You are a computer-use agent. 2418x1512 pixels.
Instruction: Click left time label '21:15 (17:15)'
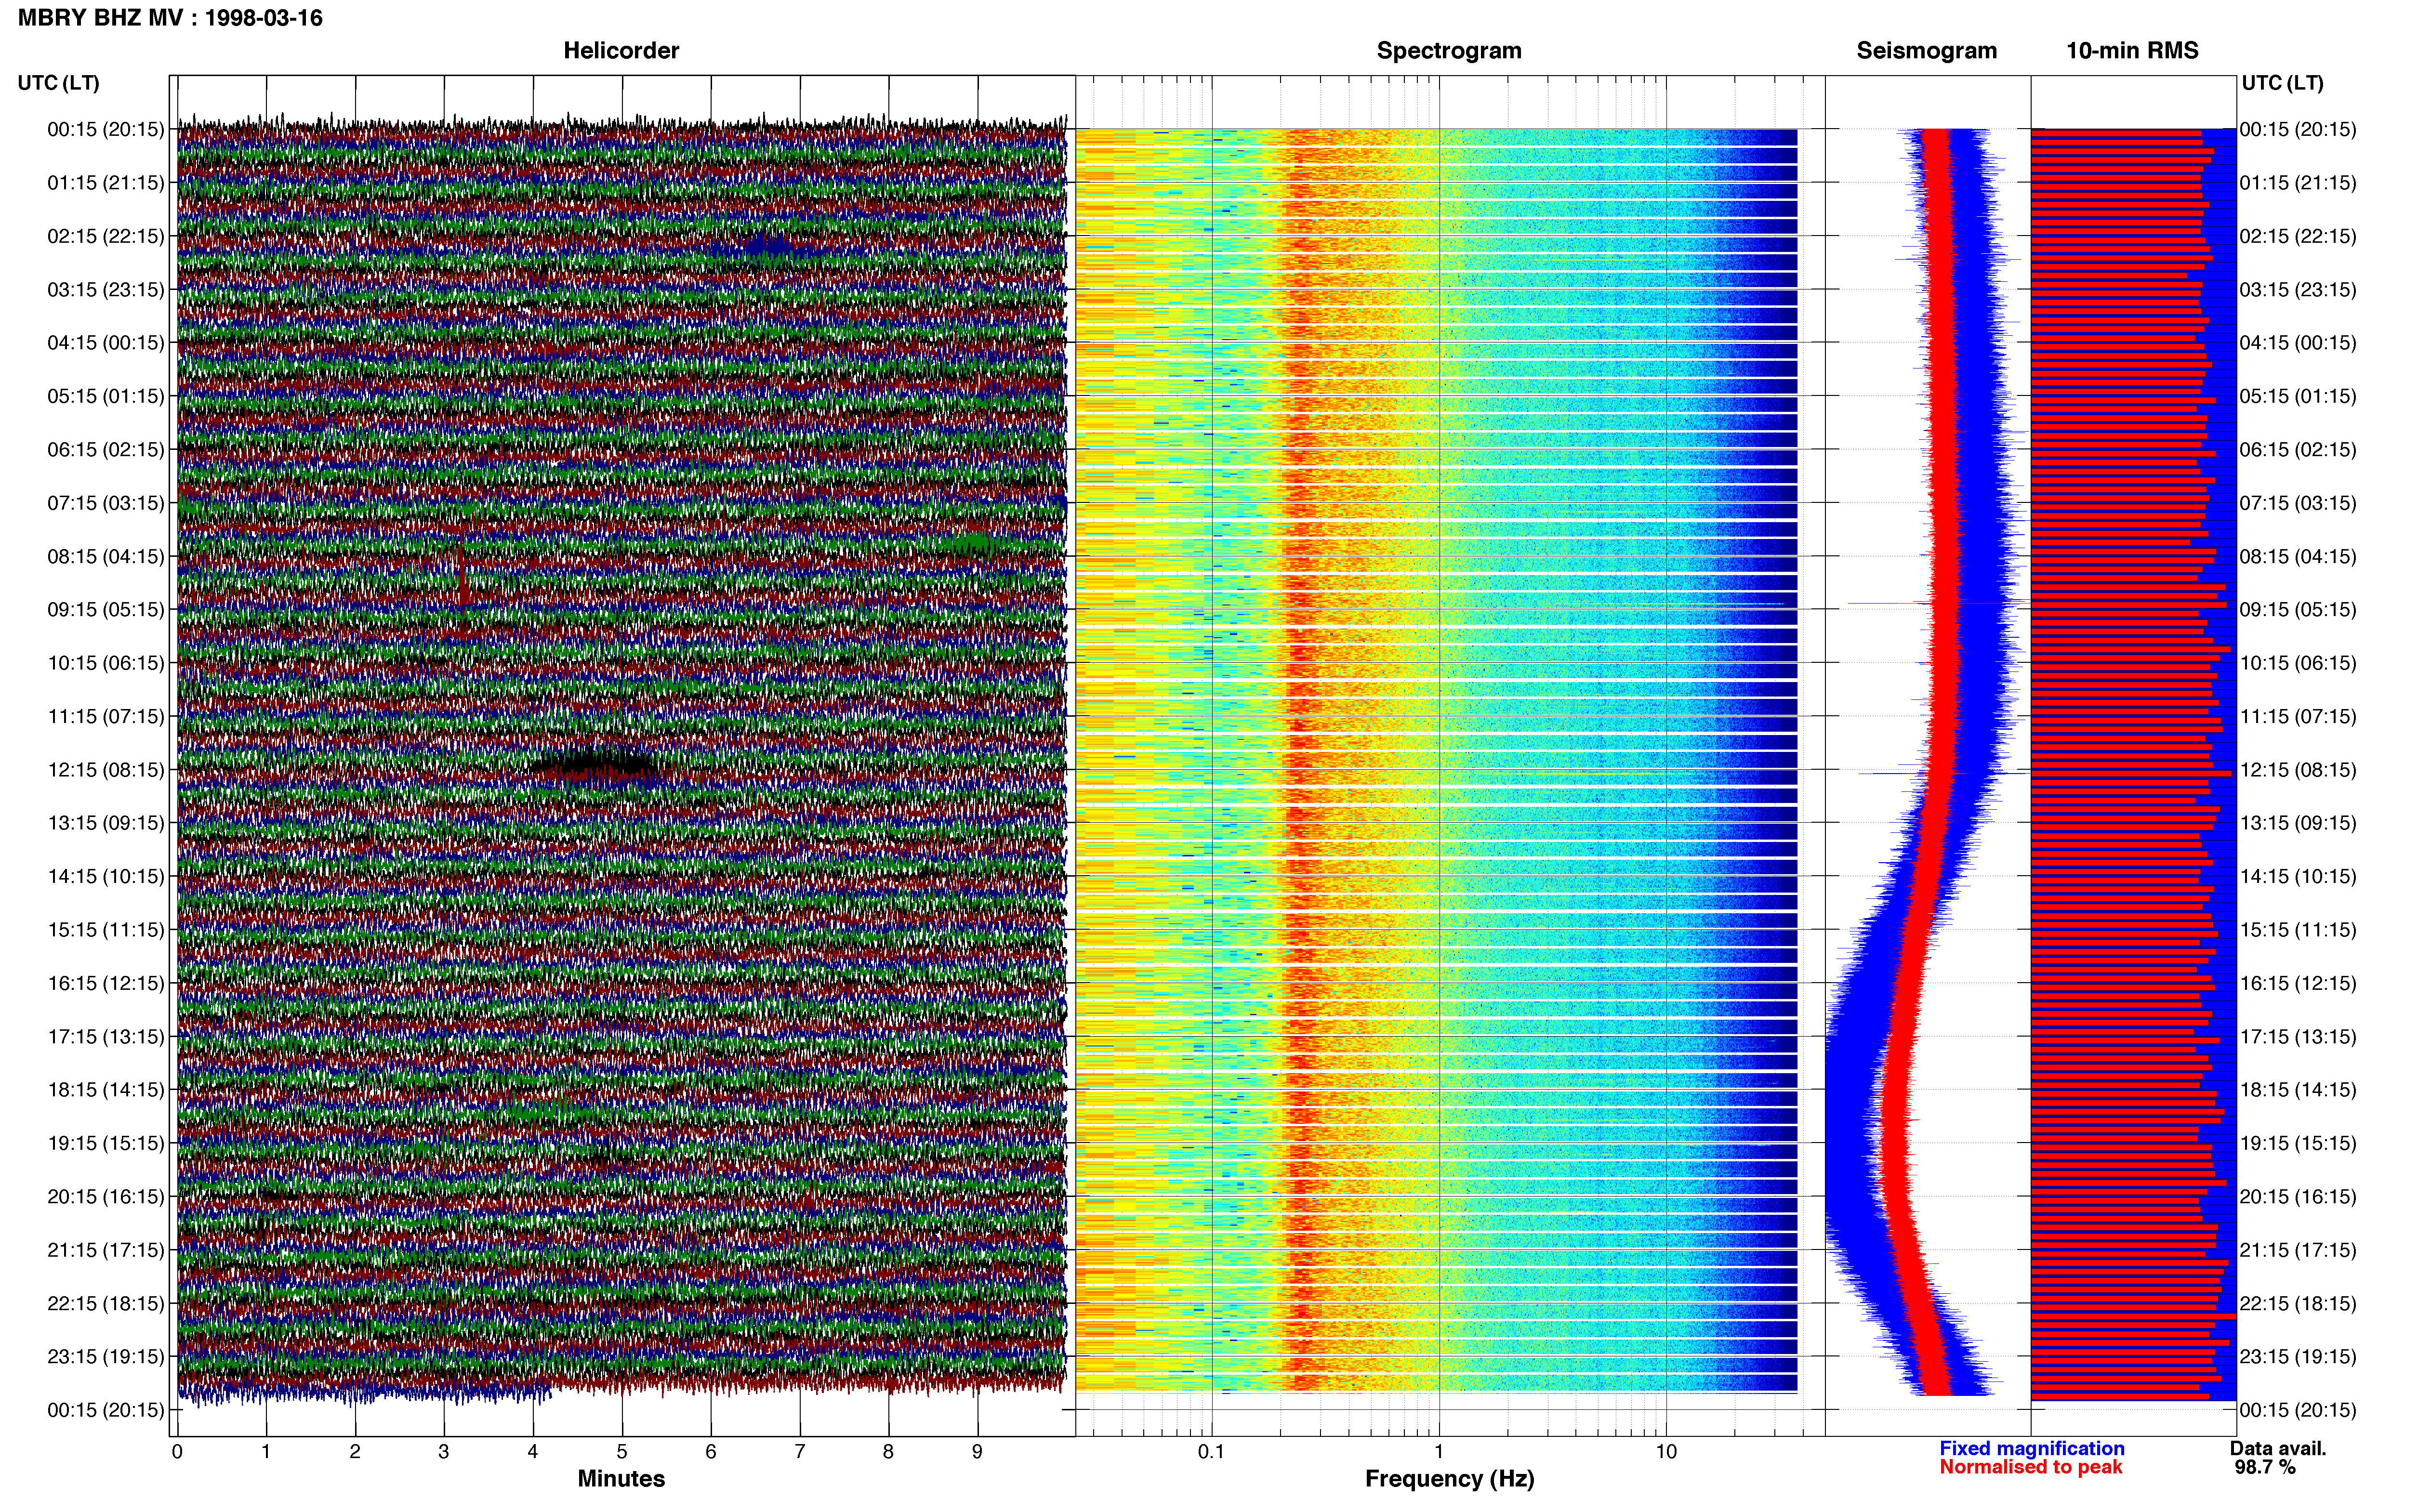tap(105, 1250)
